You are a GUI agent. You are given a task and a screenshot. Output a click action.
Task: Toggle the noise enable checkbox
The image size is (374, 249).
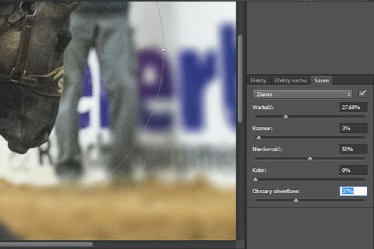(362, 94)
